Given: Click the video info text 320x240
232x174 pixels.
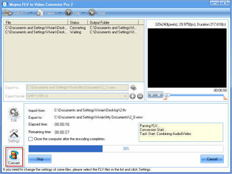Looking at the screenshot, I should [190, 25].
